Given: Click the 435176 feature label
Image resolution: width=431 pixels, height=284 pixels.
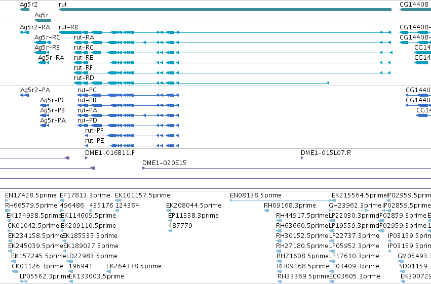Looking at the screenshot, I should (101, 206).
